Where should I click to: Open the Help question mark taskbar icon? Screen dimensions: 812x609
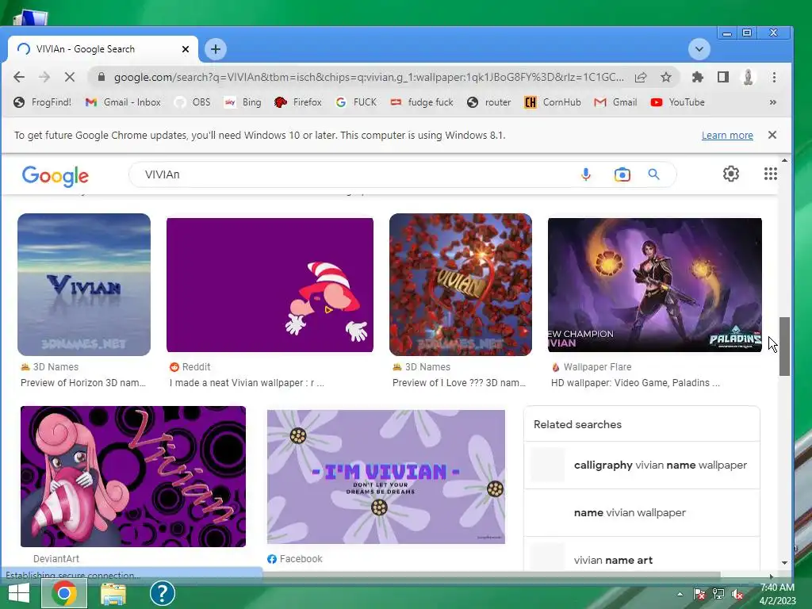(162, 594)
